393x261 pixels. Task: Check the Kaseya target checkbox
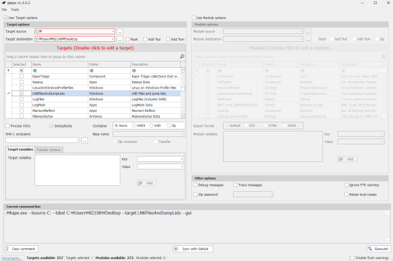[x=22, y=82]
